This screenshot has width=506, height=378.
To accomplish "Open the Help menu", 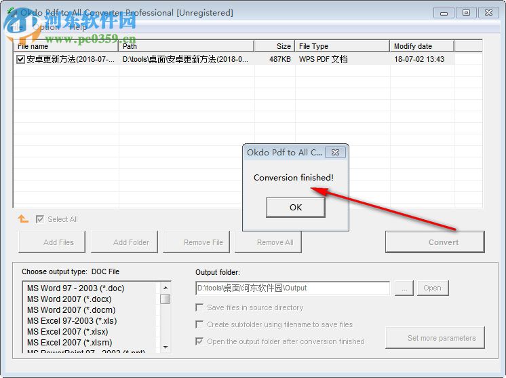I will pos(78,27).
